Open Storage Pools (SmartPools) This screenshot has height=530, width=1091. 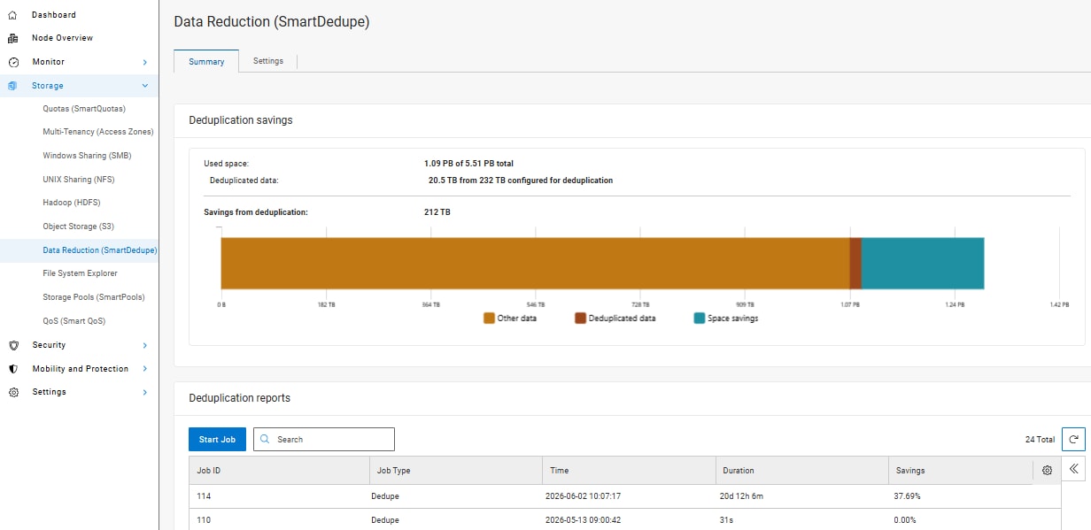tap(94, 297)
